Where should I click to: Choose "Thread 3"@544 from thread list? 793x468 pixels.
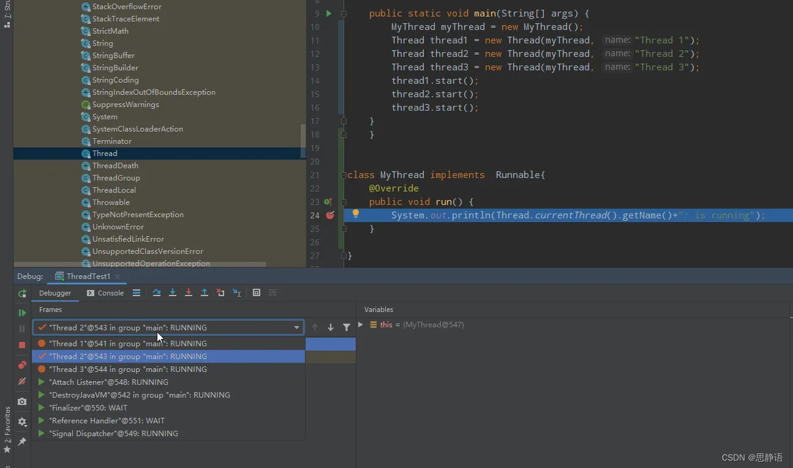pyautogui.click(x=168, y=369)
